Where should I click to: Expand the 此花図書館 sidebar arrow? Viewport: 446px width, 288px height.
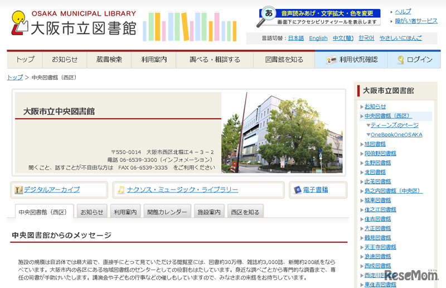tap(362, 182)
